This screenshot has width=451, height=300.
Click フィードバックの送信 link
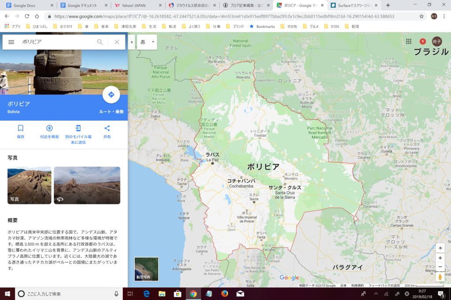[x=384, y=286]
